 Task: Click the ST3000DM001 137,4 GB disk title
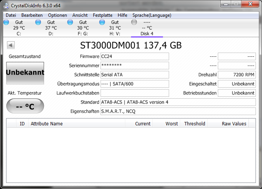(x=131, y=45)
